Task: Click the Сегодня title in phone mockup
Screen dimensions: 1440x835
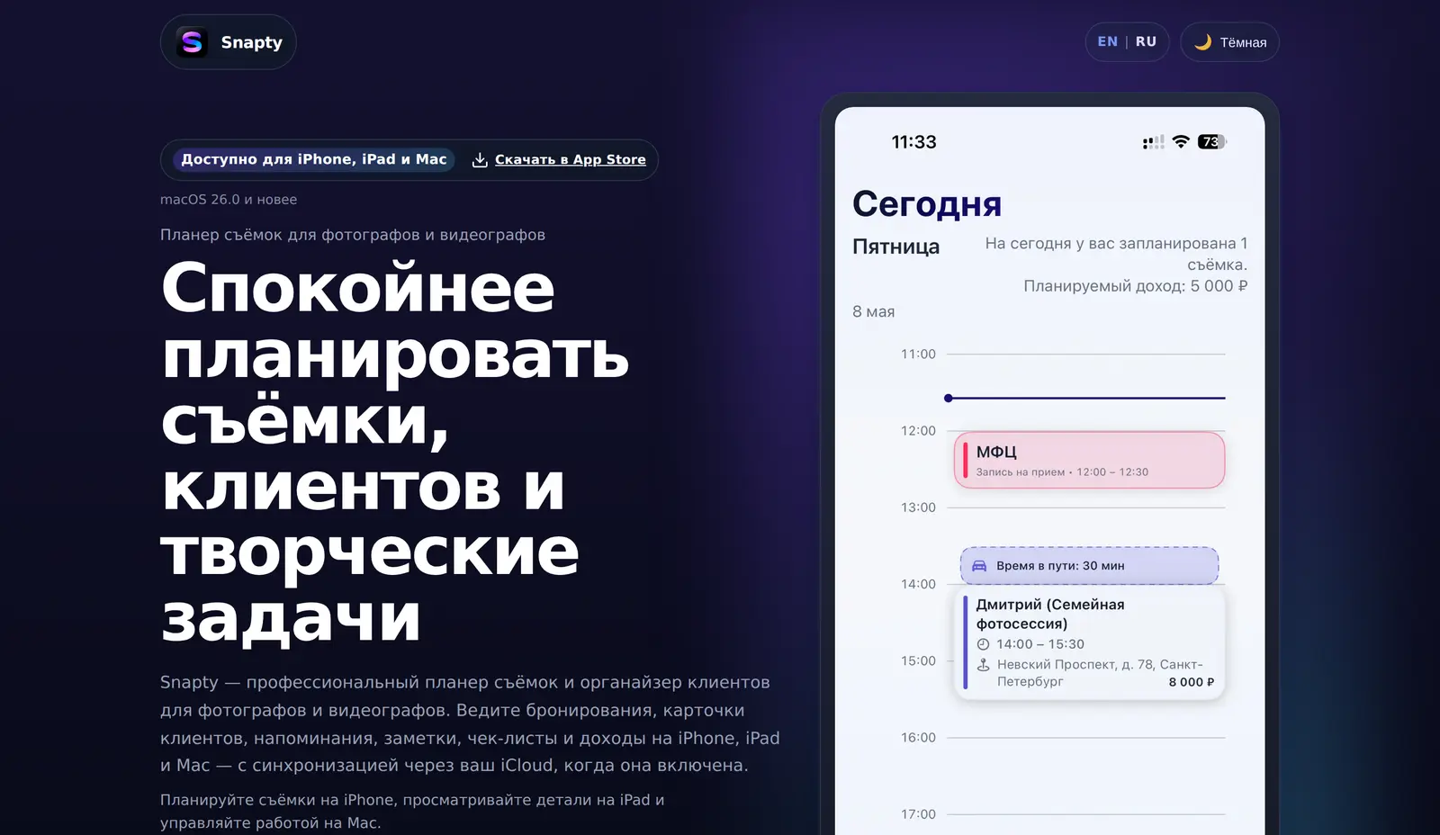Action: point(926,204)
